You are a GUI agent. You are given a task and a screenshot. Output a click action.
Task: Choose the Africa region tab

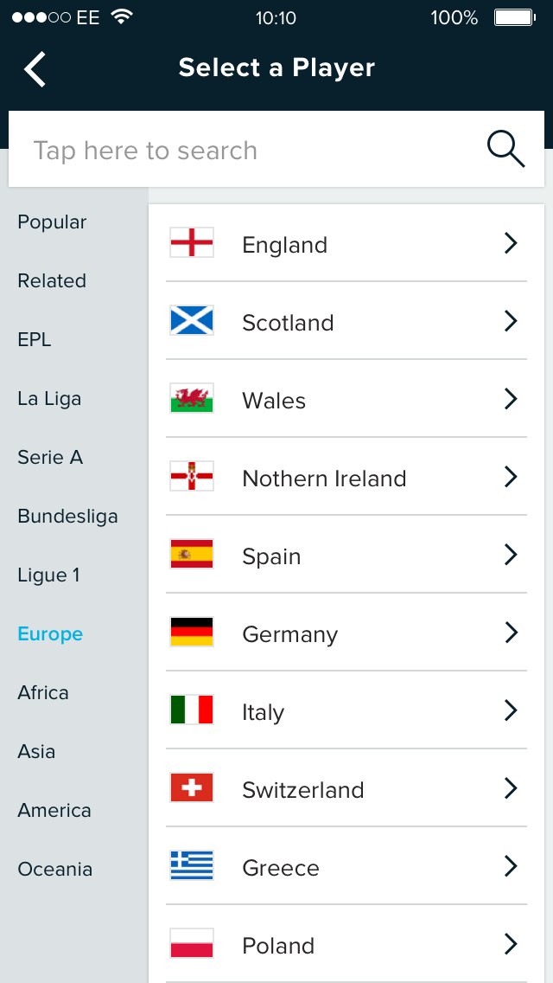pos(43,693)
